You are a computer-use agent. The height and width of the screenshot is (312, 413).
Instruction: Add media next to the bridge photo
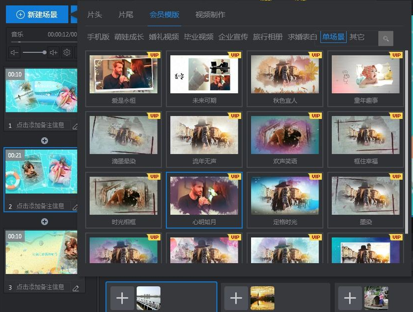point(122,298)
